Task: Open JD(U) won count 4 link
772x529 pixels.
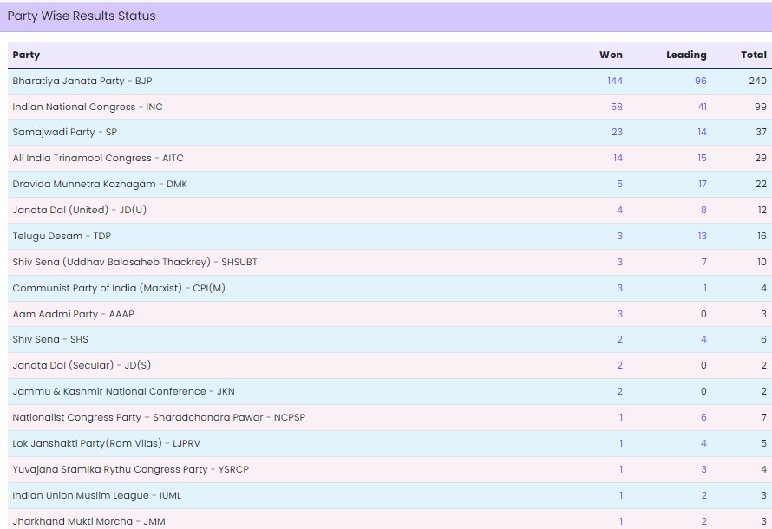Action: [619, 210]
